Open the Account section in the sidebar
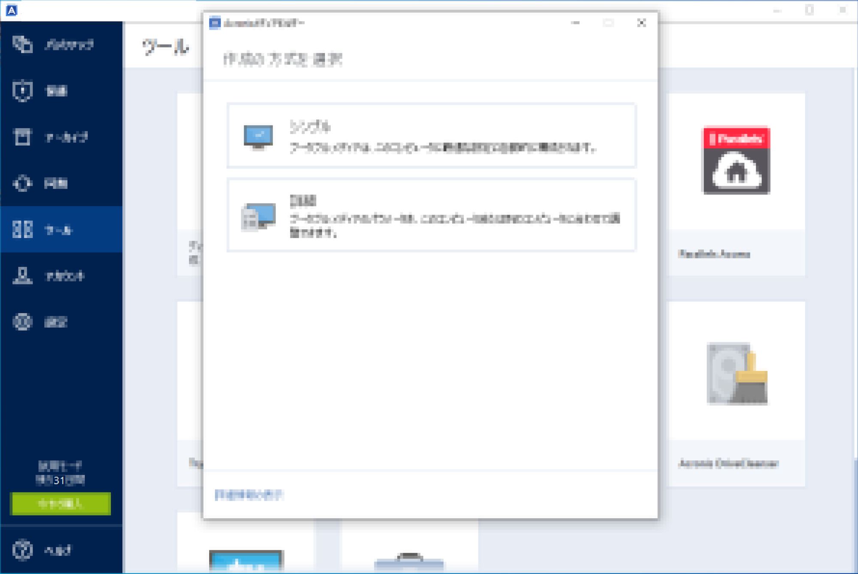This screenshot has height=574, width=858. click(x=61, y=276)
